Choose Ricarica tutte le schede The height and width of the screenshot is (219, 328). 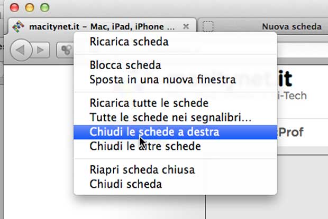[149, 103]
